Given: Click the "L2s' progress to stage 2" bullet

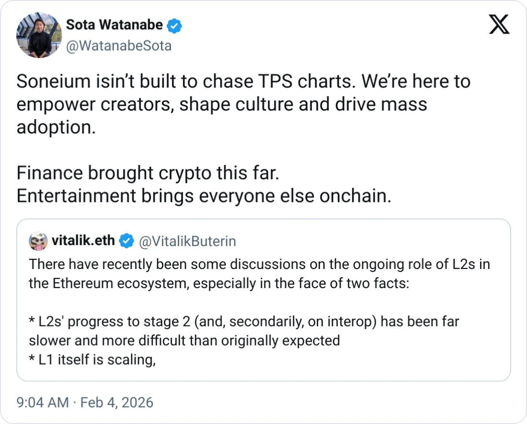Looking at the screenshot, I should click(x=244, y=321).
